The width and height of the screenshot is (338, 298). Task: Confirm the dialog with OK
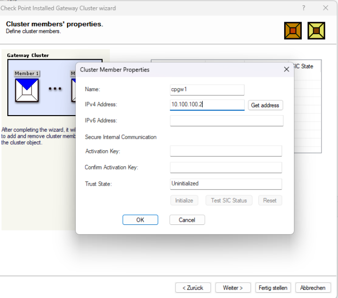140,220
